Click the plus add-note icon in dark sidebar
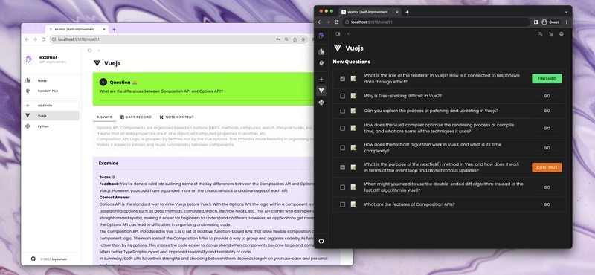The height and width of the screenshot is (275, 595). pyautogui.click(x=321, y=79)
